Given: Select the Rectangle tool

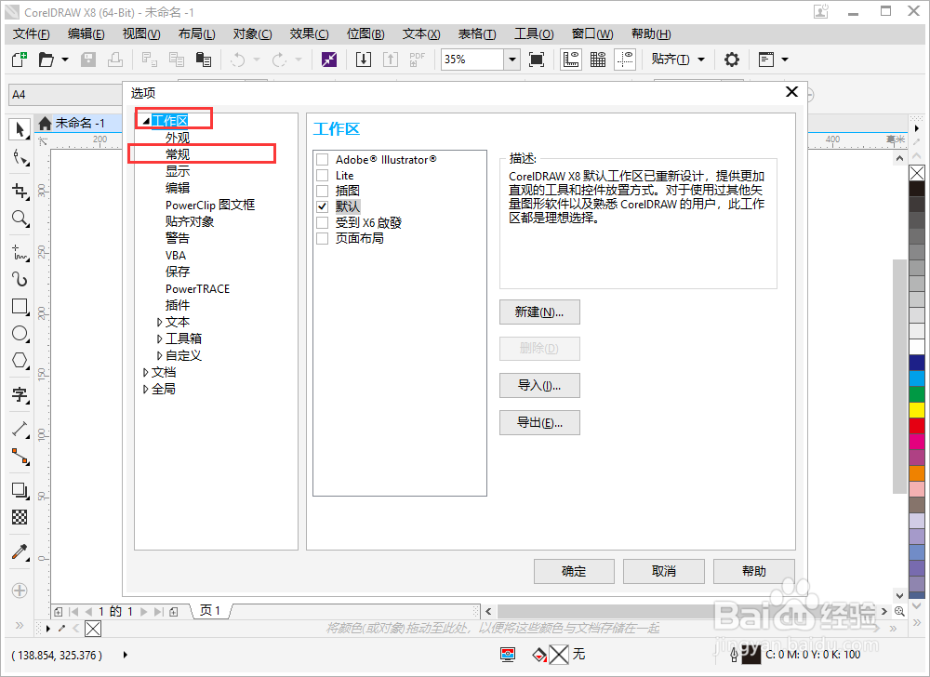Looking at the screenshot, I should pos(20,307).
